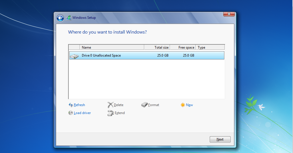Viewport: 293px width, 153px height.
Task: Click the Refresh arrows icon
Action: click(71, 105)
